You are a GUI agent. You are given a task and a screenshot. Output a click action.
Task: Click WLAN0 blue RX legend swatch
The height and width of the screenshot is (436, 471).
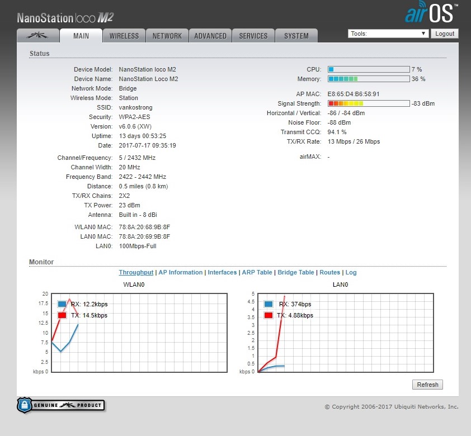coord(62,304)
